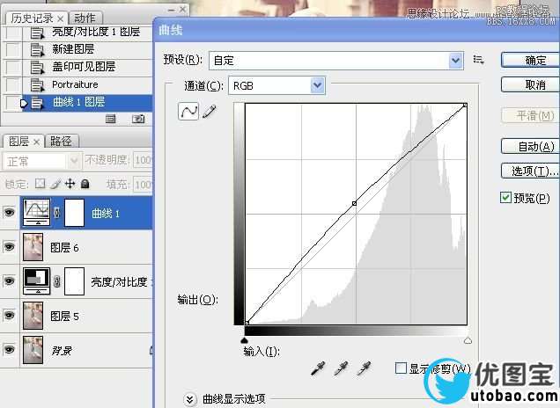Pick the black point eyedropper
Viewport: 560px width, 408px height.
(x=318, y=368)
